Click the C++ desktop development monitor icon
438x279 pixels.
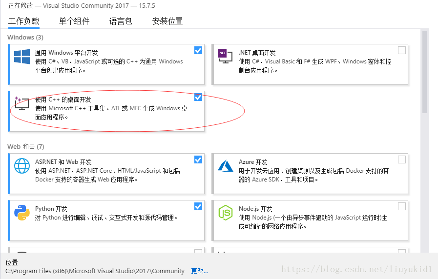coord(22,103)
